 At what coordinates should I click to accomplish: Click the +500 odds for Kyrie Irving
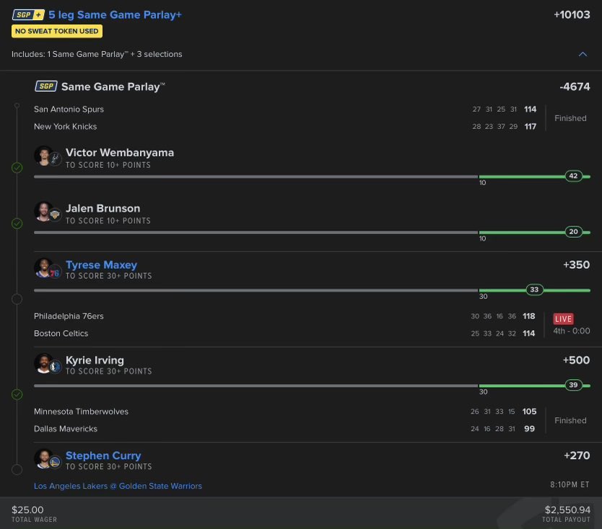pyautogui.click(x=576, y=360)
